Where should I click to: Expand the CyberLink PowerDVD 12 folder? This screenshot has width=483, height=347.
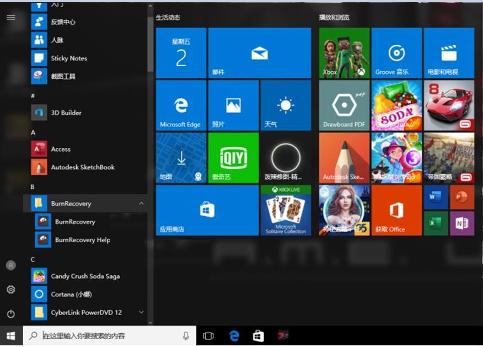pyautogui.click(x=141, y=312)
